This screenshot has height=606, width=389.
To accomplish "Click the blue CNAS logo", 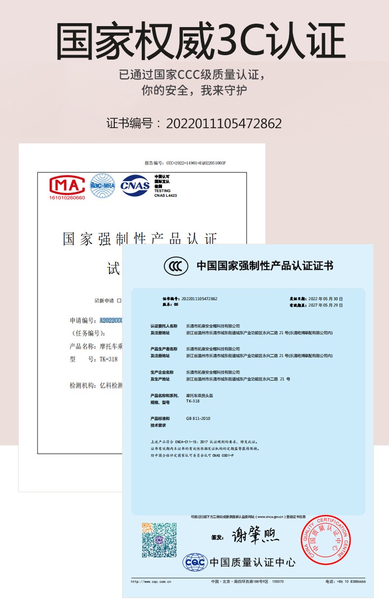I will [135, 186].
